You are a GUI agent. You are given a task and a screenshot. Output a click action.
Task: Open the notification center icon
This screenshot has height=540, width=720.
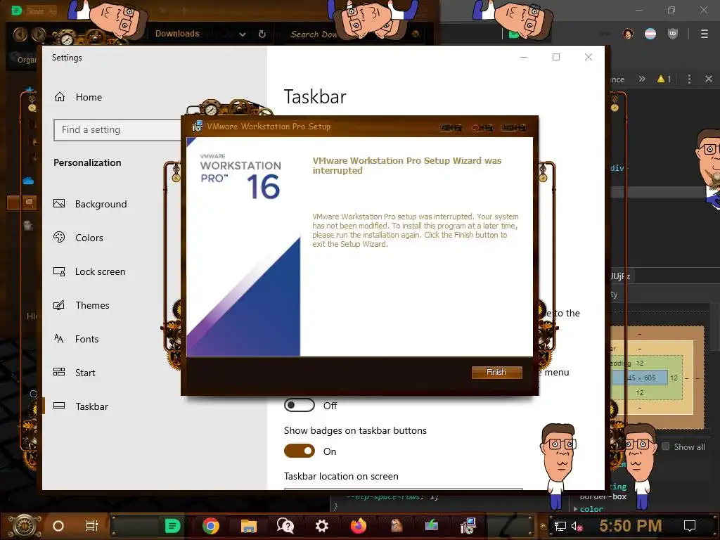[690, 526]
